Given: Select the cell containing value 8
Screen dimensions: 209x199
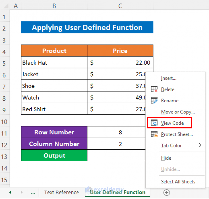Looking at the screenshot, I should tap(116, 132).
